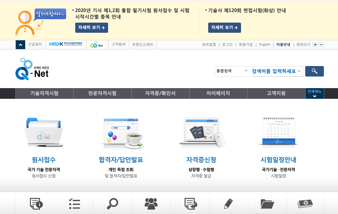
Task: Open the 고객지원 menu
Action: [276, 93]
